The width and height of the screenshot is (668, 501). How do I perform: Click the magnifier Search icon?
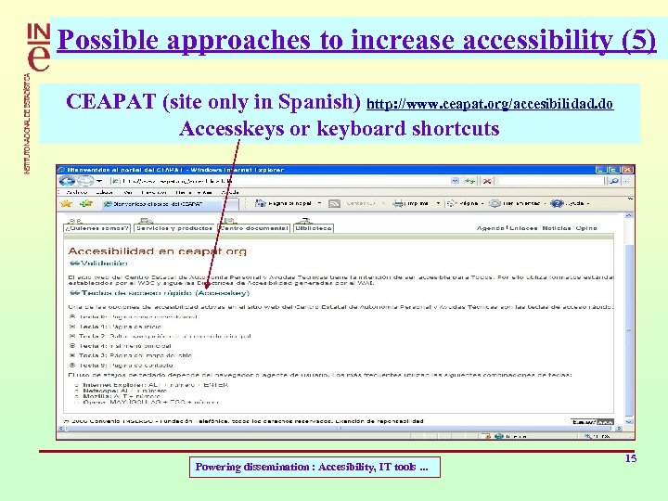(x=614, y=181)
